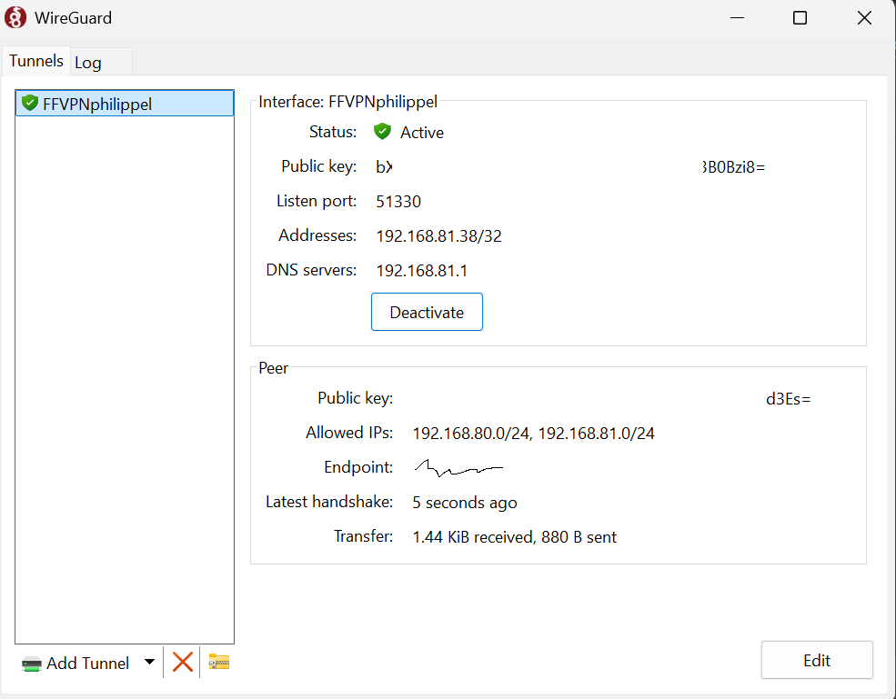The width and height of the screenshot is (896, 699).
Task: Click Add Tunnel button
Action: 75,663
